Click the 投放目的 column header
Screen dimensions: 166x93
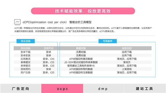pos(127,48)
